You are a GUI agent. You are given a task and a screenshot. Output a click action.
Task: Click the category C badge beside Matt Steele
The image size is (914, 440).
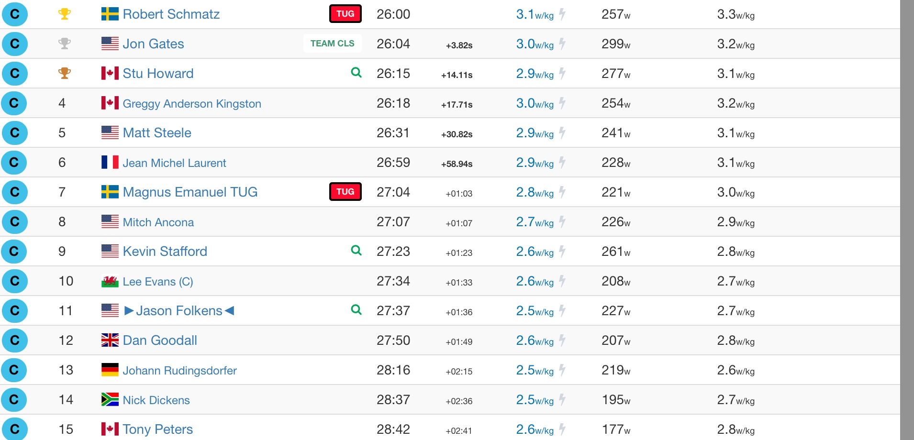[x=14, y=132]
